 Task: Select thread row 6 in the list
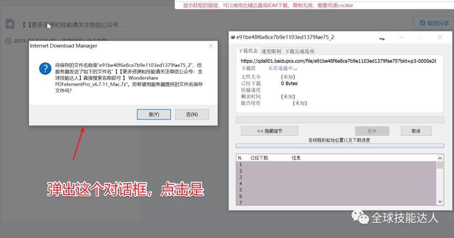click(336, 196)
